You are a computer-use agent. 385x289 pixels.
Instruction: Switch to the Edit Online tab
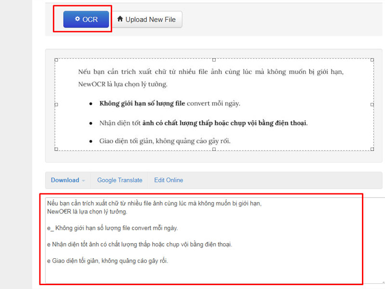168,180
